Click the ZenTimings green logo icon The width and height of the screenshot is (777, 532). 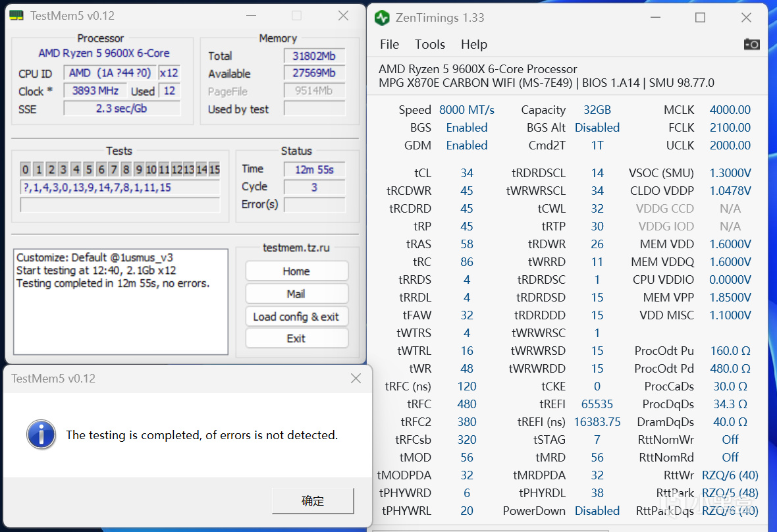coord(382,18)
